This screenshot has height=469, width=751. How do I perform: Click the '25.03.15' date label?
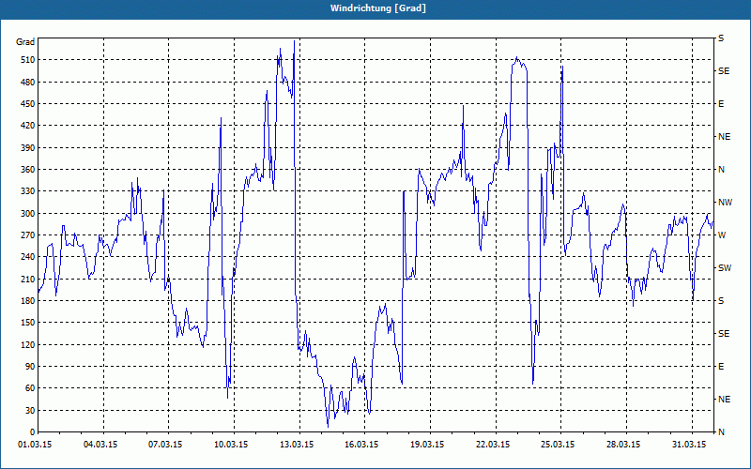558,445
